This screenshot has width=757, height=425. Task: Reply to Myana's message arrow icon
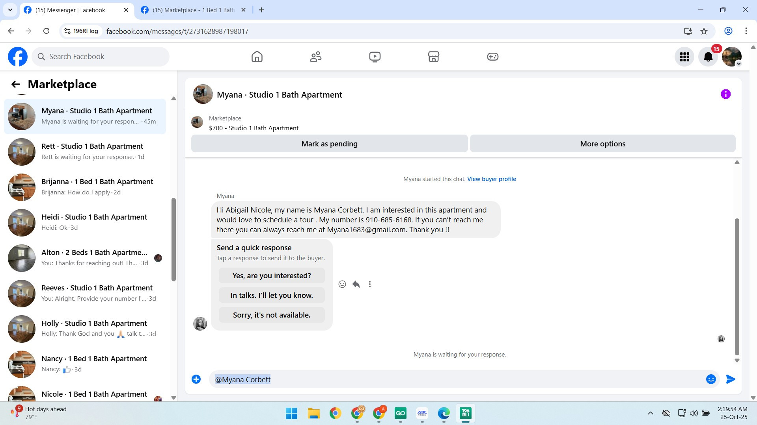[356, 284]
